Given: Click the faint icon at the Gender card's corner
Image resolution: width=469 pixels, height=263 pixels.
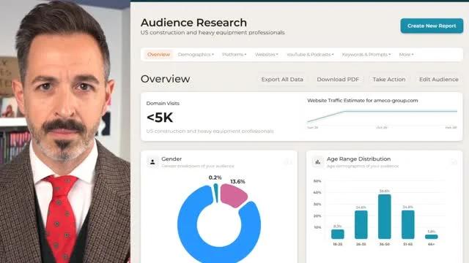Looking at the screenshot, I should click(x=288, y=162).
